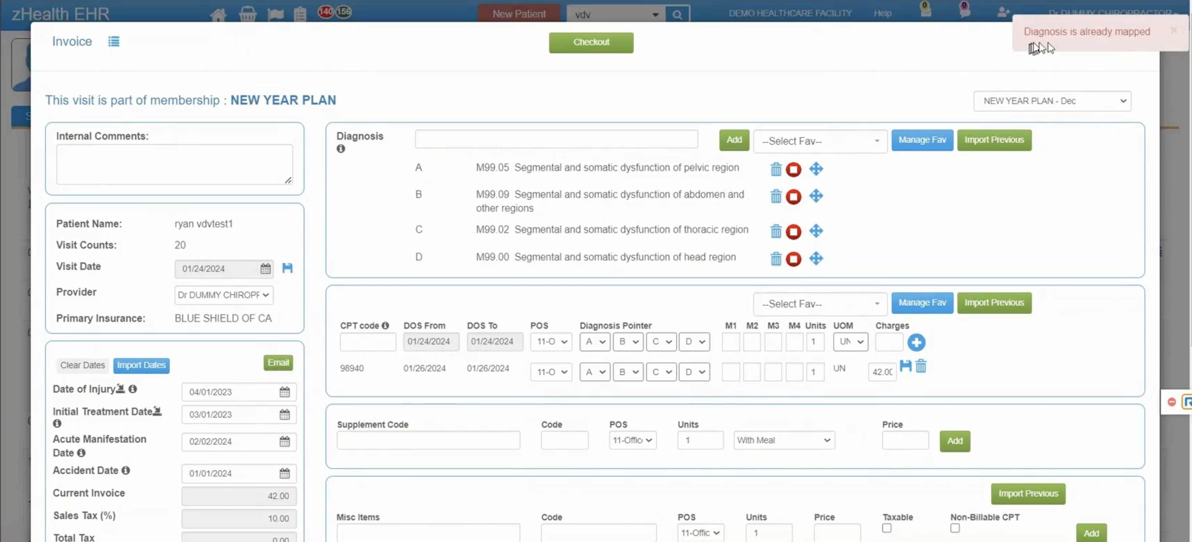Viewport: 1192px width, 542px height.
Task: Delete diagnosis M99.05 pelvic region
Action: click(776, 169)
